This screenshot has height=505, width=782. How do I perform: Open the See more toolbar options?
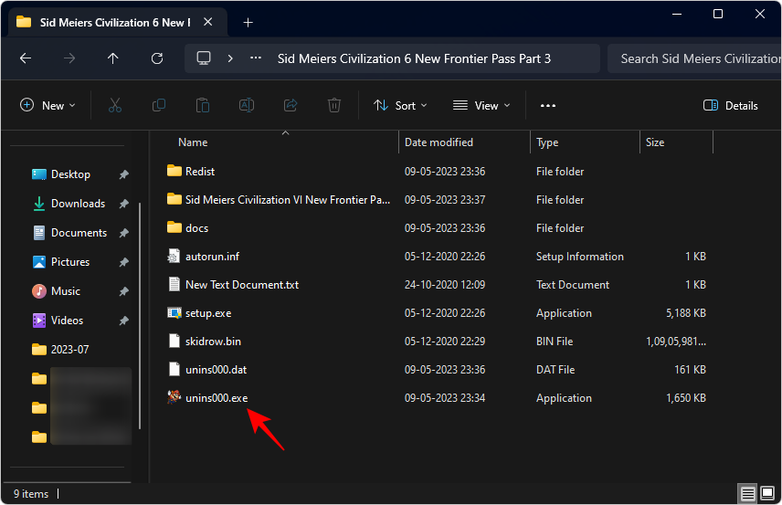click(x=547, y=105)
